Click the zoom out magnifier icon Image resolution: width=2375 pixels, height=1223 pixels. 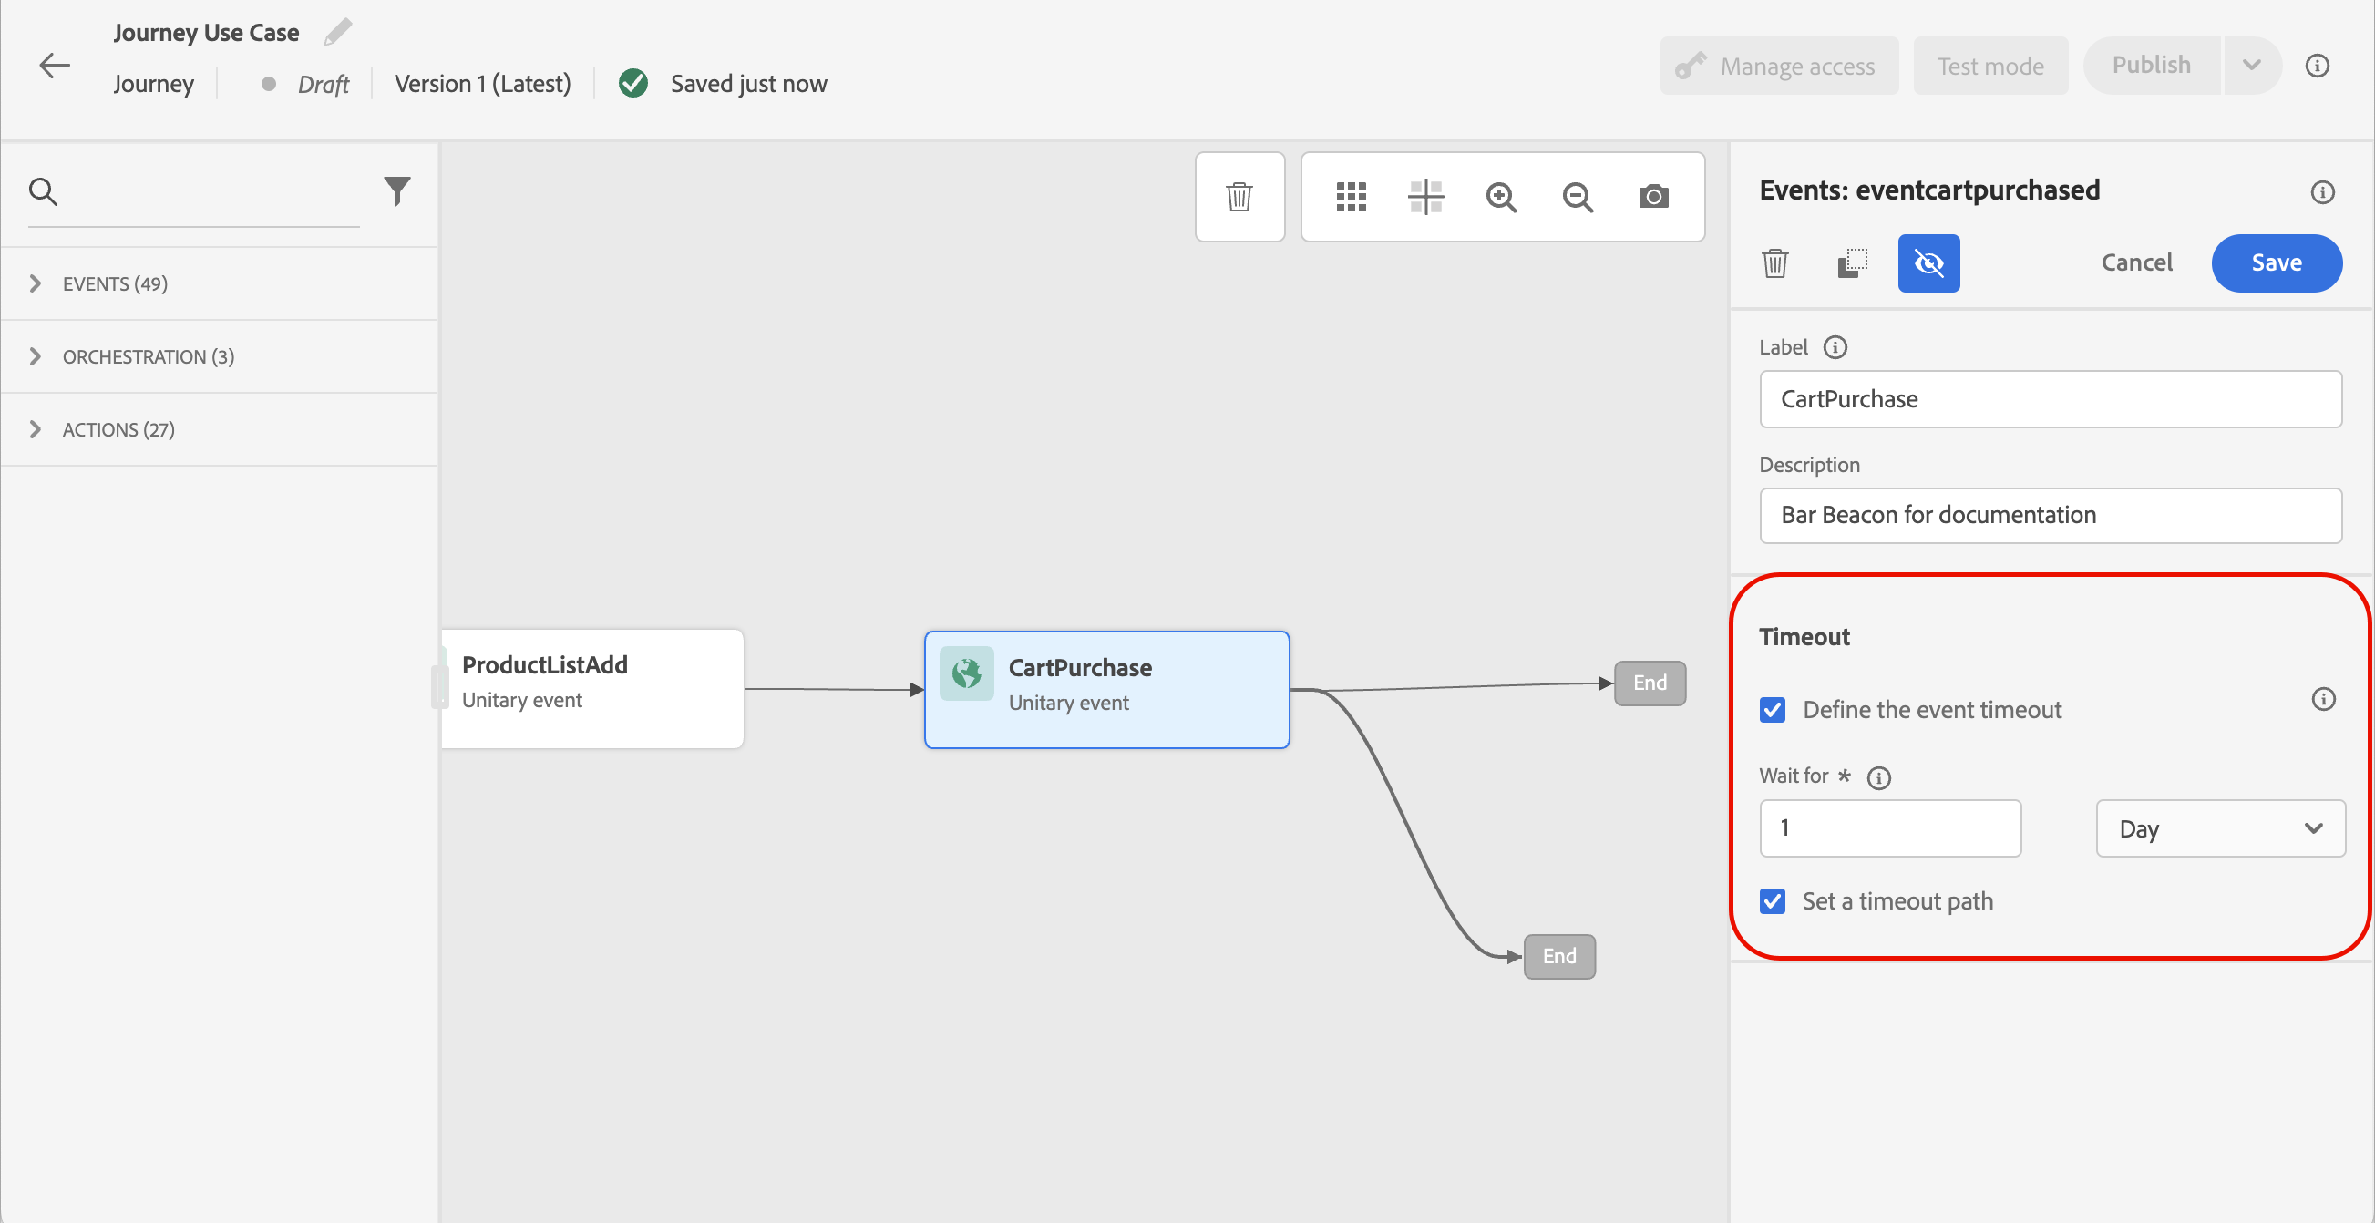coord(1578,196)
